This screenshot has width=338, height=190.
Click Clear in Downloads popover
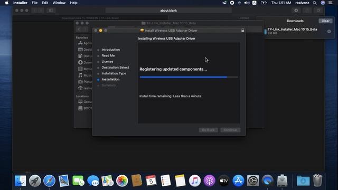coord(325,21)
